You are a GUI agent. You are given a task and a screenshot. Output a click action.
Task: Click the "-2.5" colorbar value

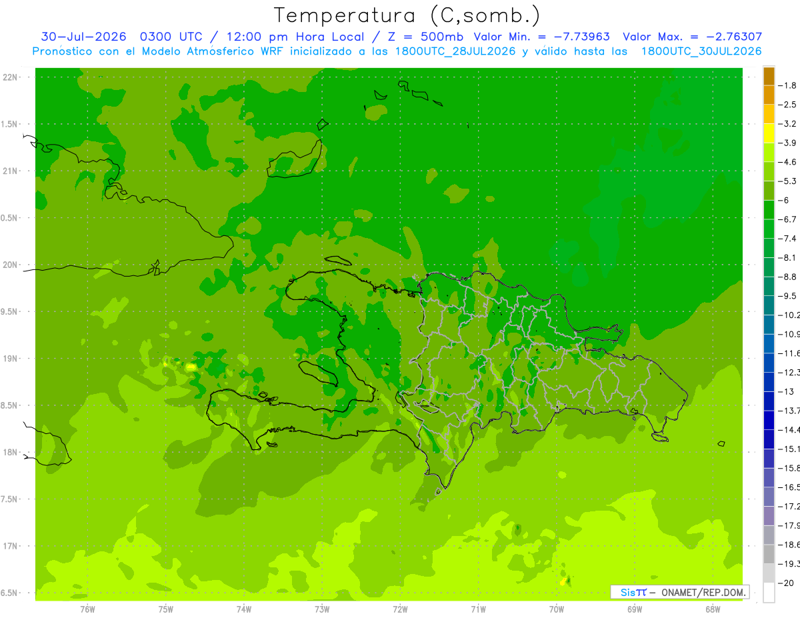(787, 105)
